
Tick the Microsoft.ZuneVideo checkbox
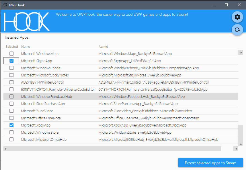click(11, 111)
